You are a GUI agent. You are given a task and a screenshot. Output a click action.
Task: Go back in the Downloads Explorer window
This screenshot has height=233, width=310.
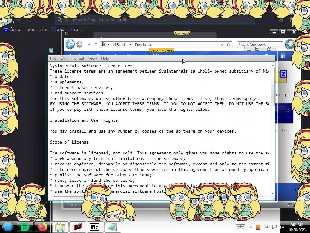click(x=70, y=44)
